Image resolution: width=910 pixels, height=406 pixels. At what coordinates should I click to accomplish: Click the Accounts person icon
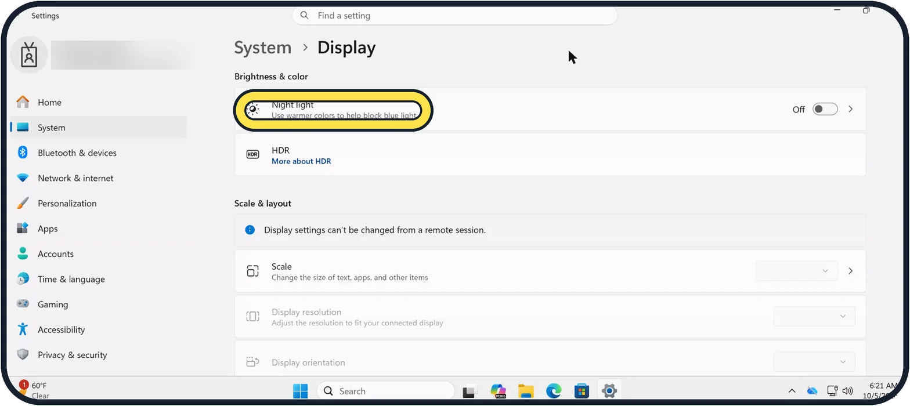[23, 253]
